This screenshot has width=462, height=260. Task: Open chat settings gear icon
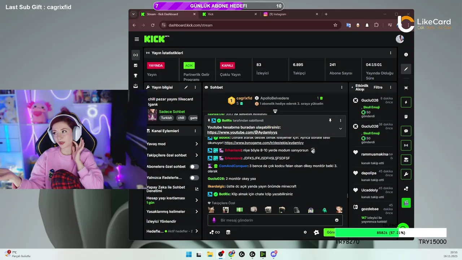pyautogui.click(x=305, y=232)
